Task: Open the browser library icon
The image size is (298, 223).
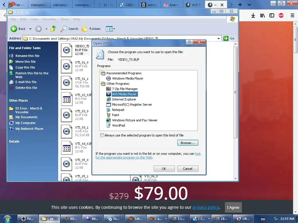Action: [x=262, y=16]
